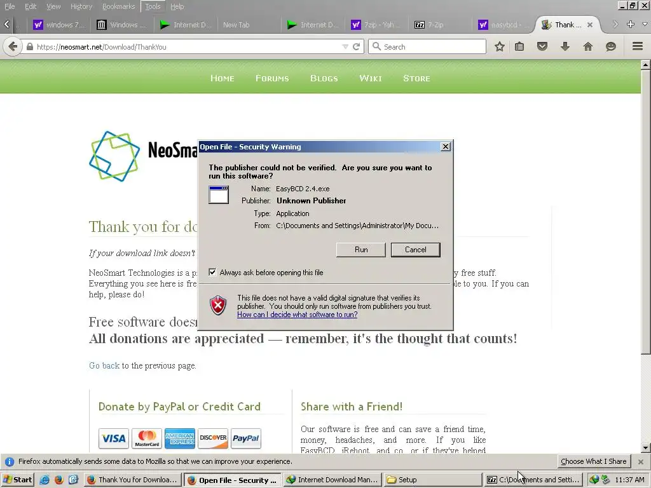Open the Store nav link
651x488 pixels.
[416, 78]
